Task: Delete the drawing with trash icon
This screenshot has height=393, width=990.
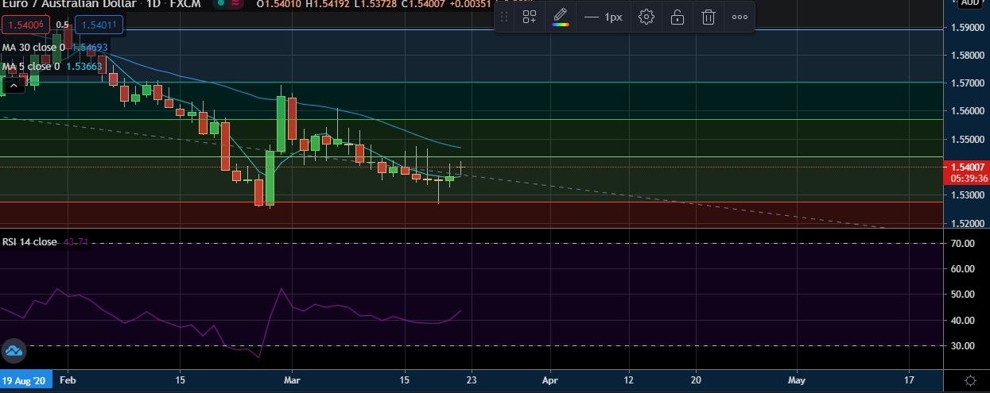Action: pyautogui.click(x=708, y=17)
